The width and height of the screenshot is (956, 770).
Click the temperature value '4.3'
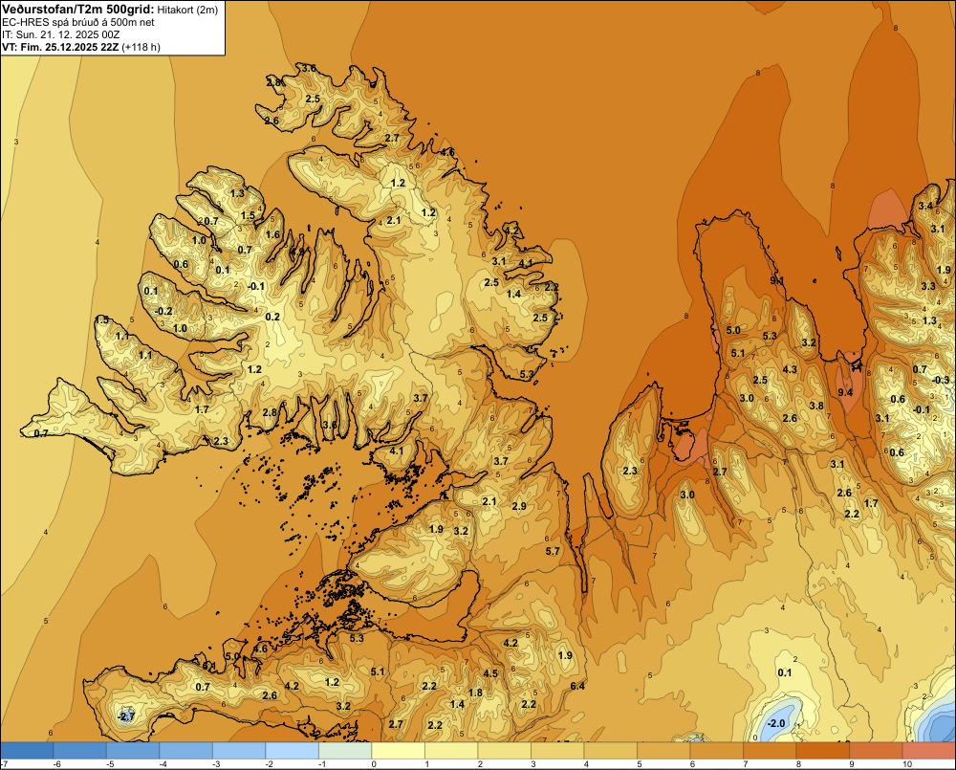tap(790, 369)
